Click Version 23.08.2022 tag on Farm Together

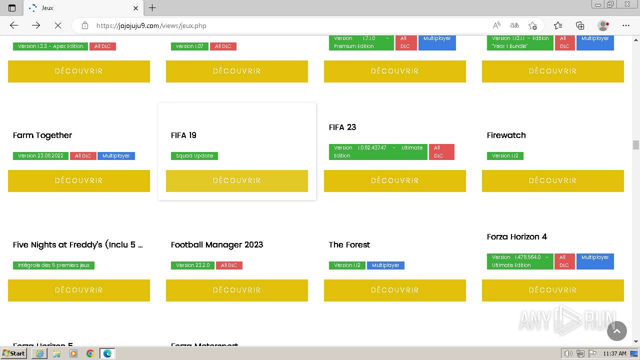[x=40, y=156]
